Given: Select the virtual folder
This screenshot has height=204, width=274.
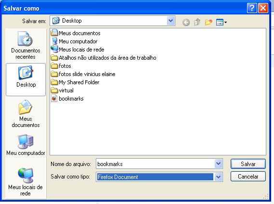Looking at the screenshot, I should (62, 90).
